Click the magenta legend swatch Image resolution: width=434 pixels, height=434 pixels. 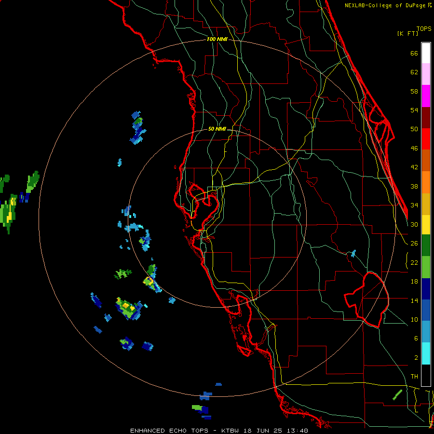coord(426,96)
